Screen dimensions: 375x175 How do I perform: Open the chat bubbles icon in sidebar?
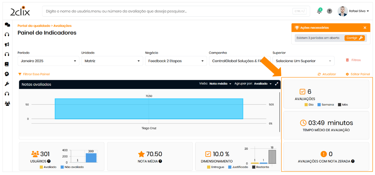(7, 25)
